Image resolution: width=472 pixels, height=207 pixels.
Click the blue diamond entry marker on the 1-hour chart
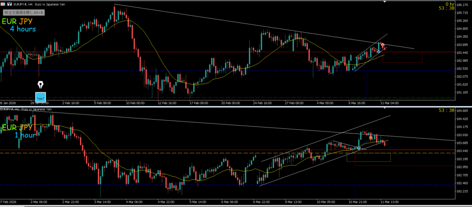[359, 148]
